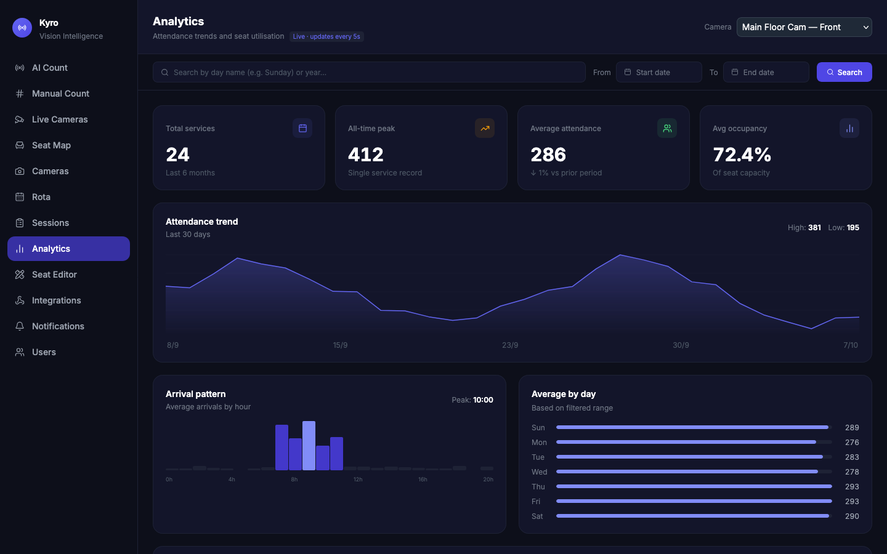Click the Live Cameras icon
This screenshot has width=887, height=554.
coord(20,119)
